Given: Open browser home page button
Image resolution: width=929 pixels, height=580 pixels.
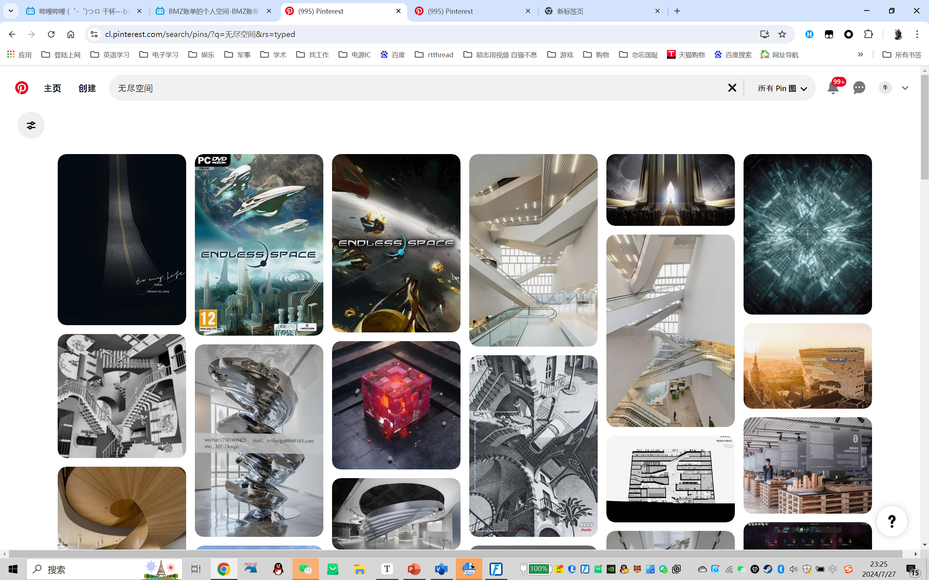Looking at the screenshot, I should [x=71, y=34].
